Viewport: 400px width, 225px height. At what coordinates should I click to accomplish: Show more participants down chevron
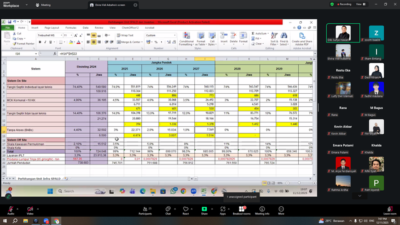click(x=360, y=196)
